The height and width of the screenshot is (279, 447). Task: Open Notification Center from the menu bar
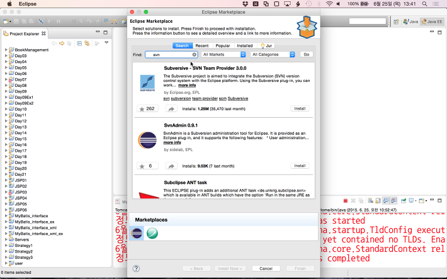click(436, 4)
